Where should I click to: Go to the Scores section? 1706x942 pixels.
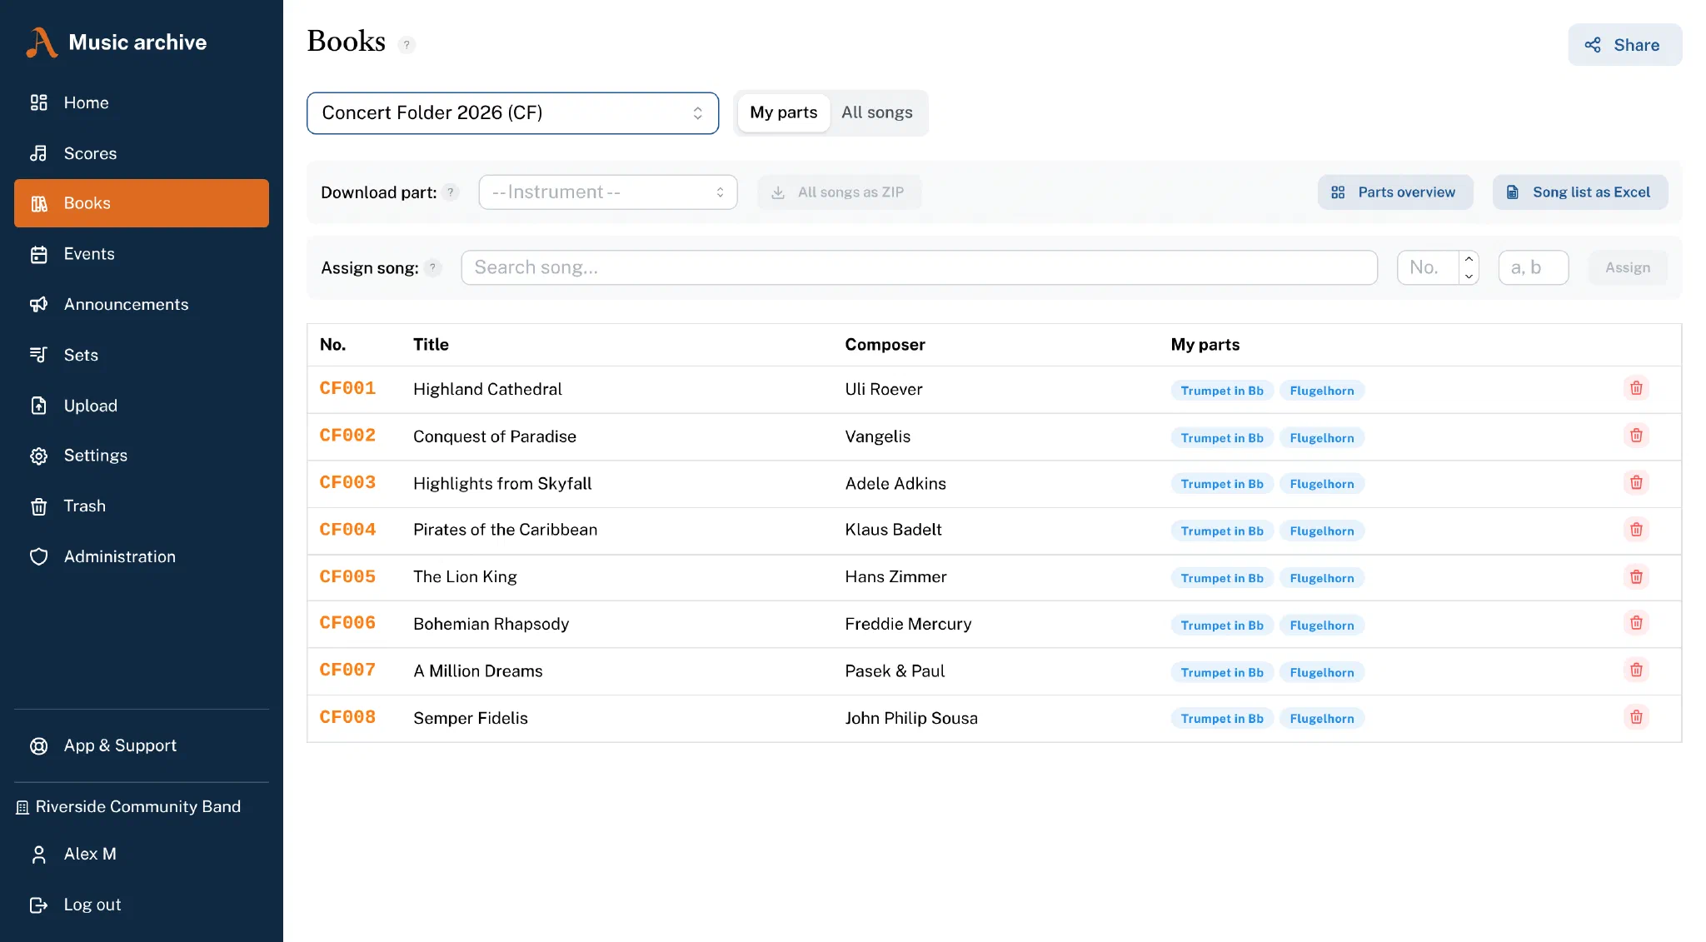pos(141,153)
